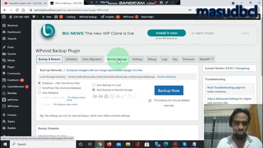Click New in the admin bar
This screenshot has width=263, height=148.
(46, 17)
